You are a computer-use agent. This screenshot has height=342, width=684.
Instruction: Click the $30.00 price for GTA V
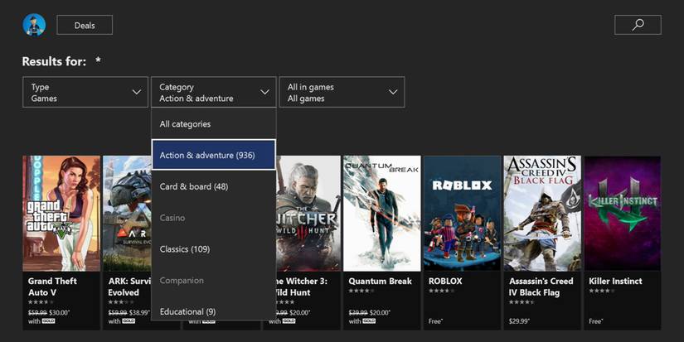click(x=60, y=313)
